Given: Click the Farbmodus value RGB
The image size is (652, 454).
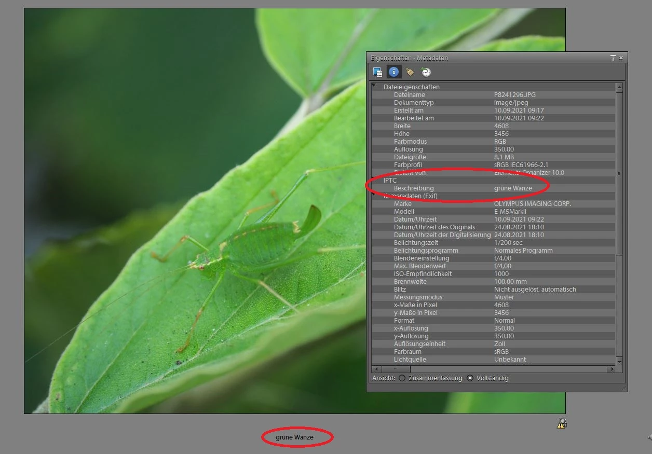Looking at the screenshot, I should [500, 141].
